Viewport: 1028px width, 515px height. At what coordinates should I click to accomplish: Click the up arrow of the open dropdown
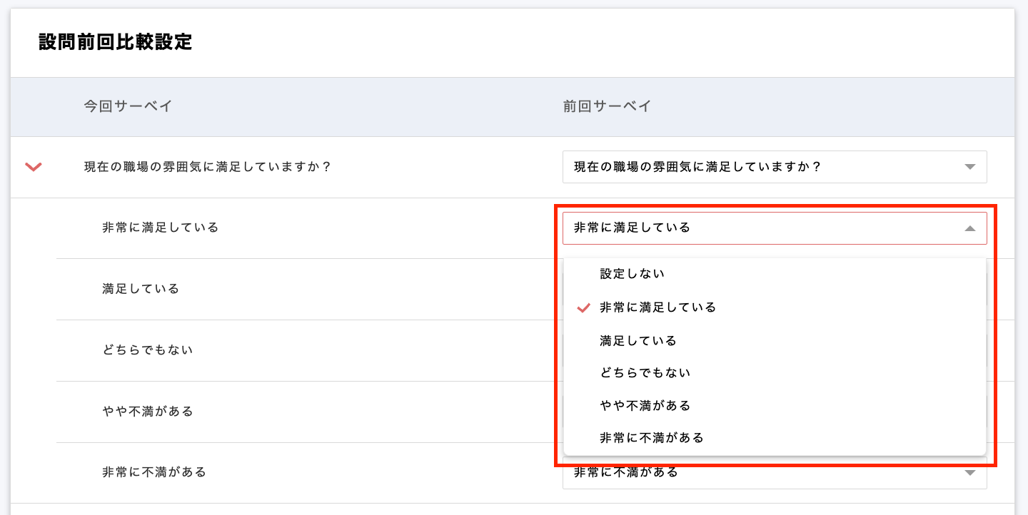click(969, 228)
